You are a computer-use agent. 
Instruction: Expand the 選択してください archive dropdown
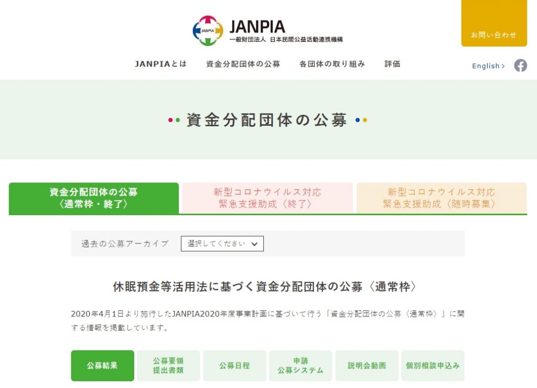(x=222, y=243)
